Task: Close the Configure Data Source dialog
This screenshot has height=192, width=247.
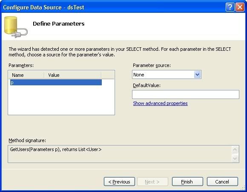Action: coord(240,7)
